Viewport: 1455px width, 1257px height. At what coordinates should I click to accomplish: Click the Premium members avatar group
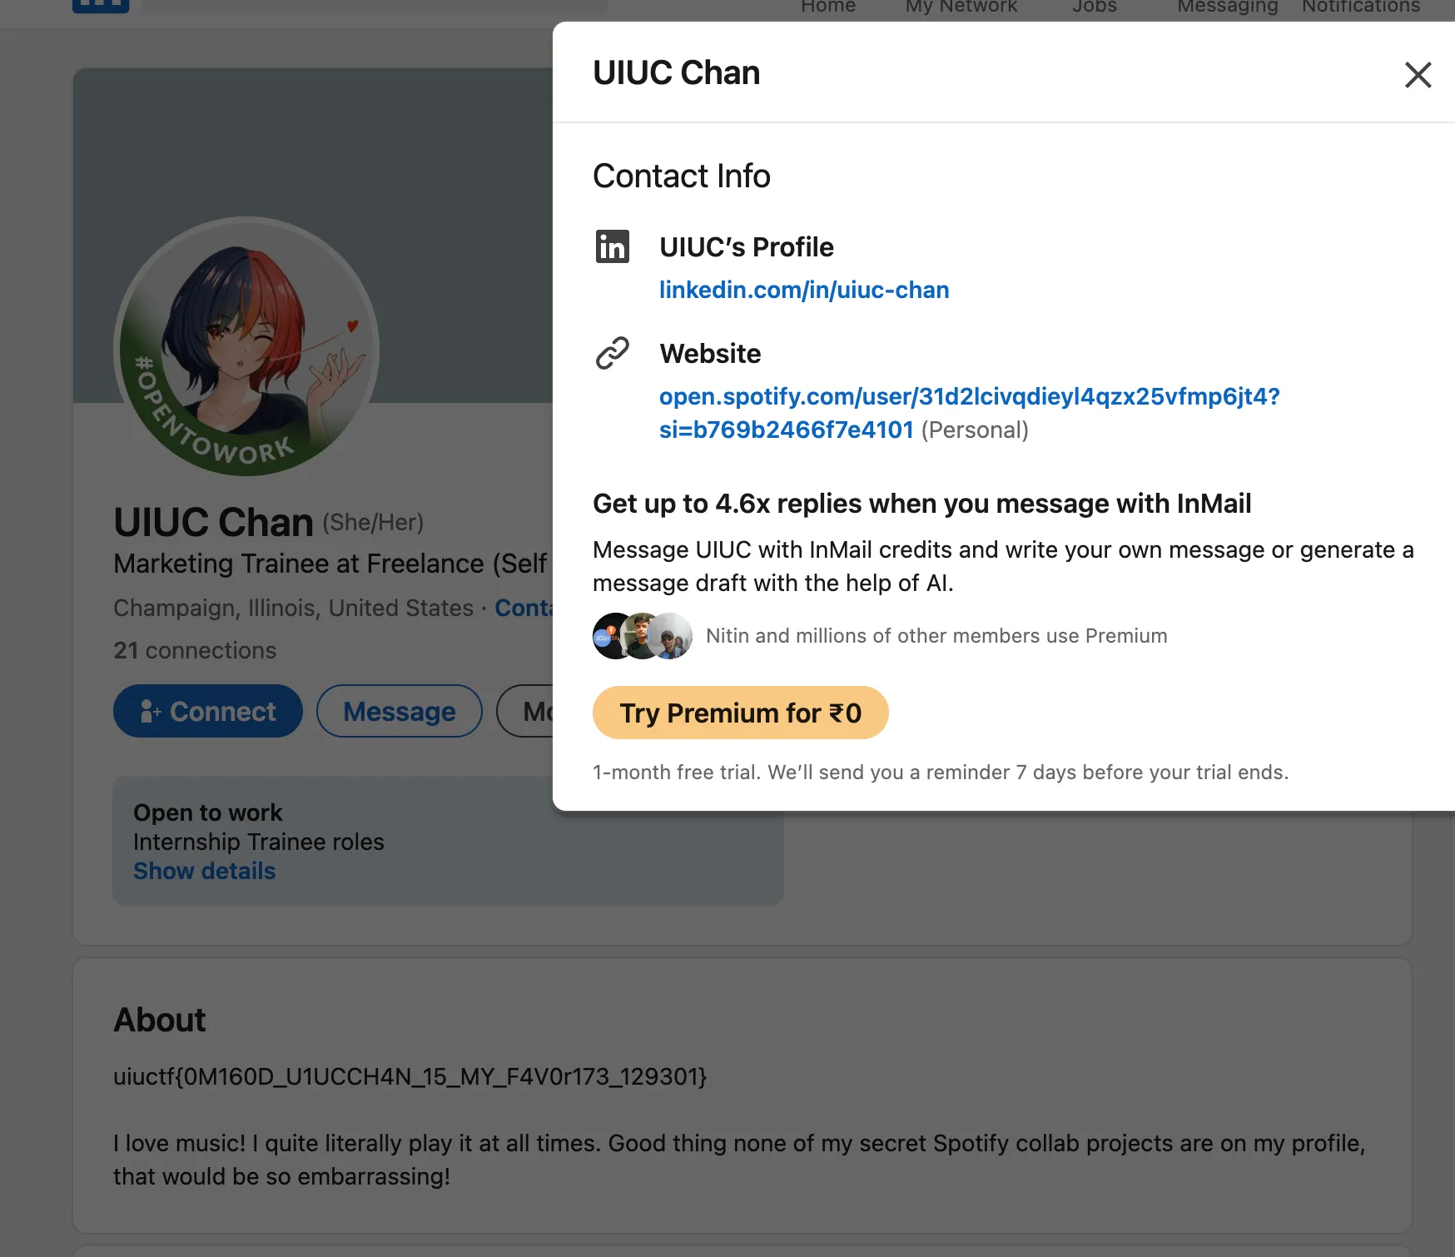click(643, 636)
